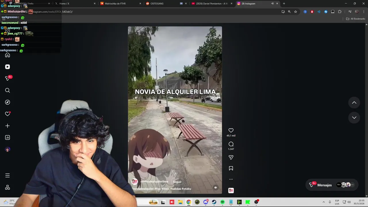The width and height of the screenshot is (368, 207).
Task: Open the Chrome profile avatar
Action: [x=357, y=12]
